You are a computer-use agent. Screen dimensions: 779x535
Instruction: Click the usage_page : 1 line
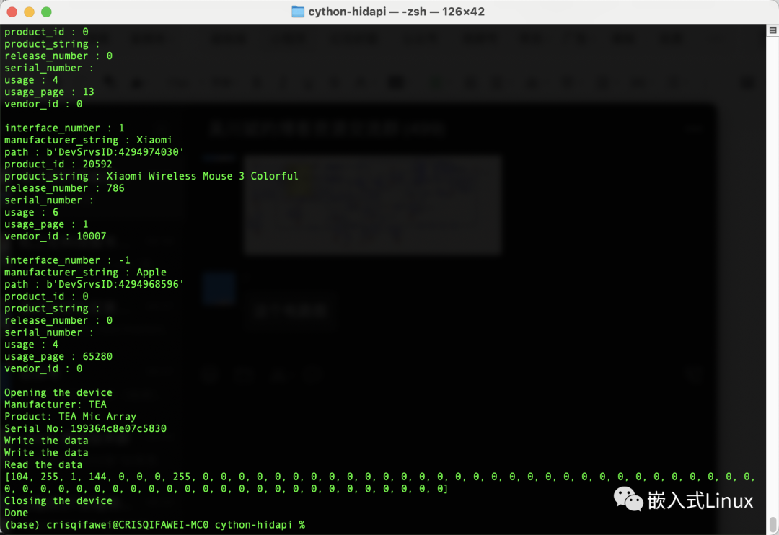pos(46,224)
